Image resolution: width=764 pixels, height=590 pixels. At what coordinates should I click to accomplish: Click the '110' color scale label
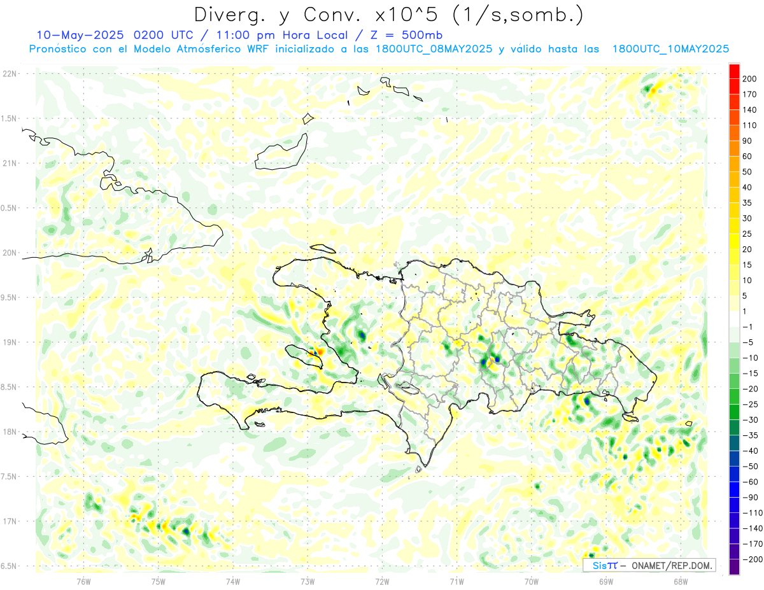[749, 125]
